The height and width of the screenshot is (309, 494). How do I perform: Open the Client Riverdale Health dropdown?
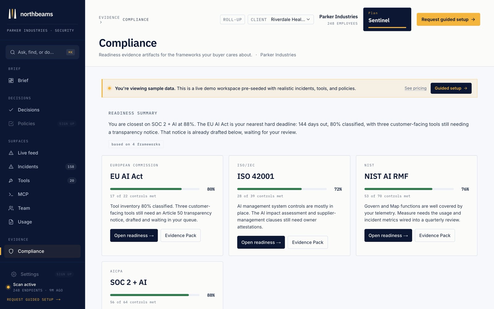(281, 19)
